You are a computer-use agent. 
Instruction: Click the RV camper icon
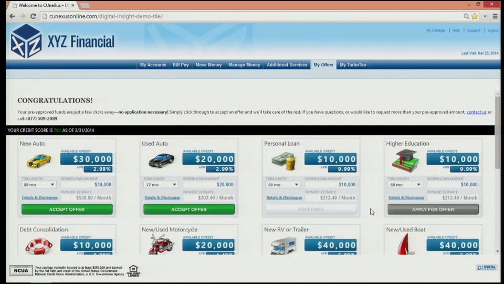(x=283, y=246)
